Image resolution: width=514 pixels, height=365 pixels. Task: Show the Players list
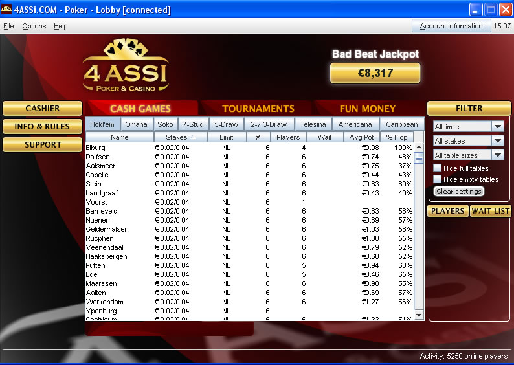pos(447,211)
